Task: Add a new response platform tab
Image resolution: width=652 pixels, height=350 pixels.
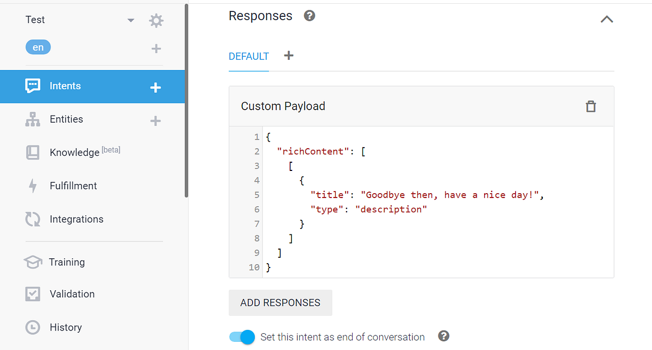Action: point(289,55)
